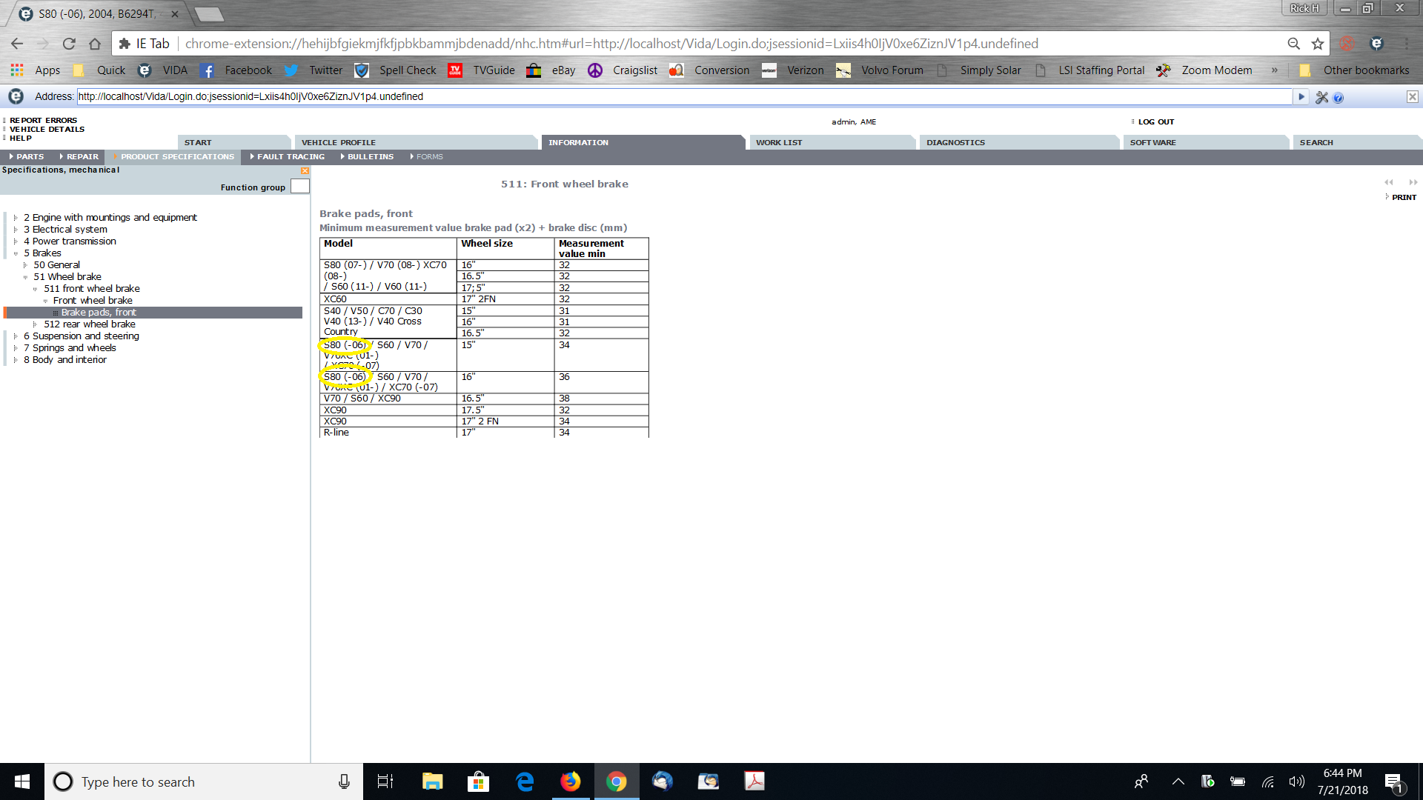Open Firefox from the taskbar
Image resolution: width=1423 pixels, height=800 pixels.
570,781
